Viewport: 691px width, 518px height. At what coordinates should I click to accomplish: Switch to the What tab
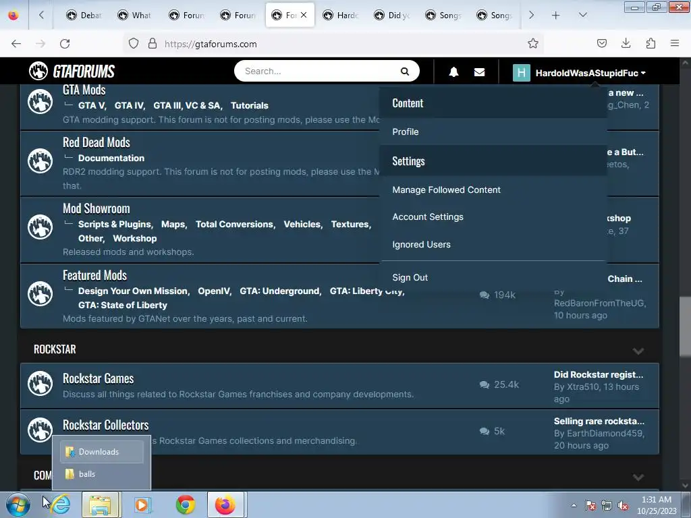134,16
